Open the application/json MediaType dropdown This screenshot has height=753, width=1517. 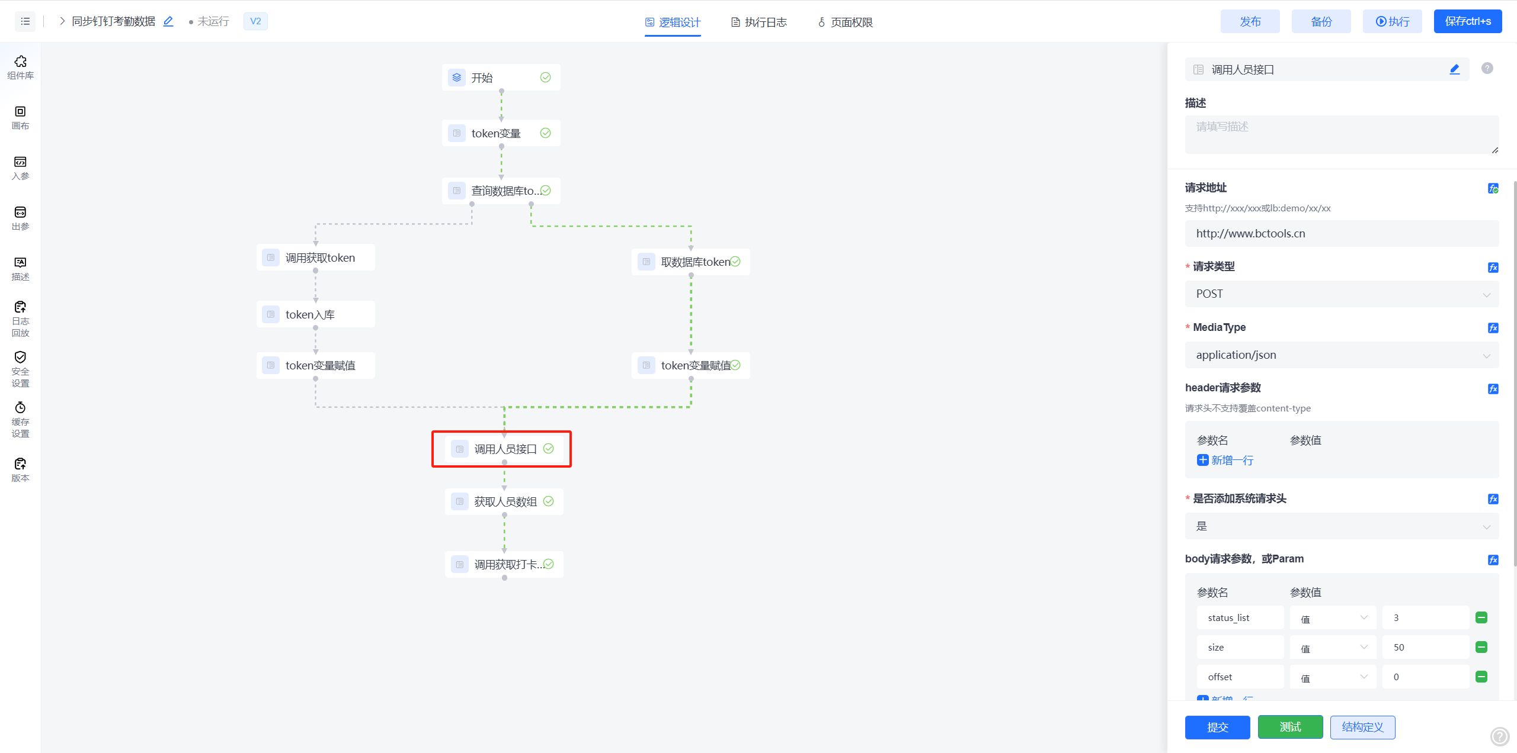tap(1341, 355)
